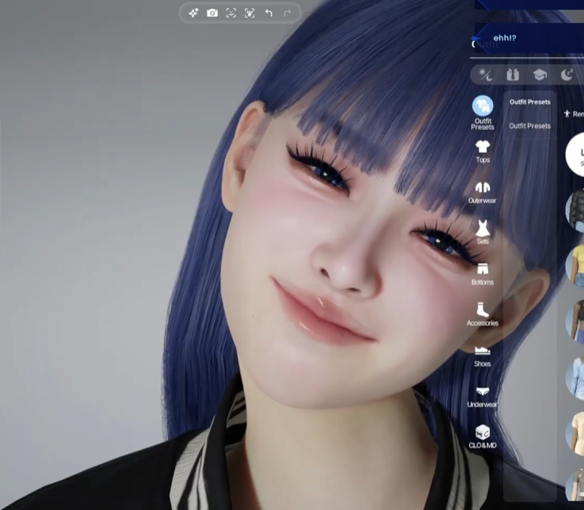Viewport: 584px width, 510px height.
Task: Filter outfits by sleepwear moon icon
Action: [x=567, y=74]
